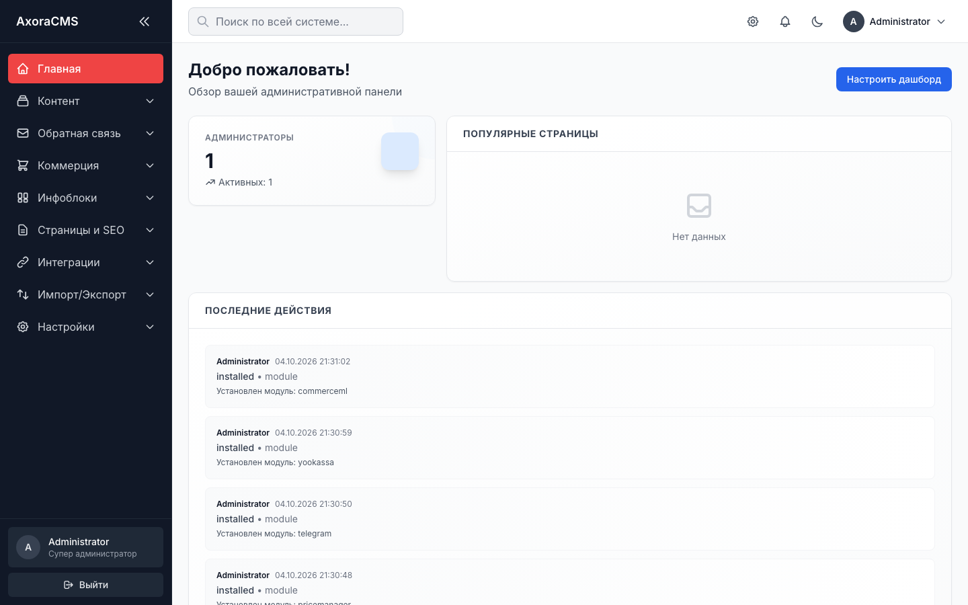The height and width of the screenshot is (605, 968).
Task: Open the Коммерция menu item
Action: tap(85, 165)
